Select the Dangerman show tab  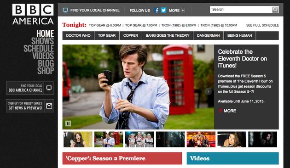click(208, 36)
